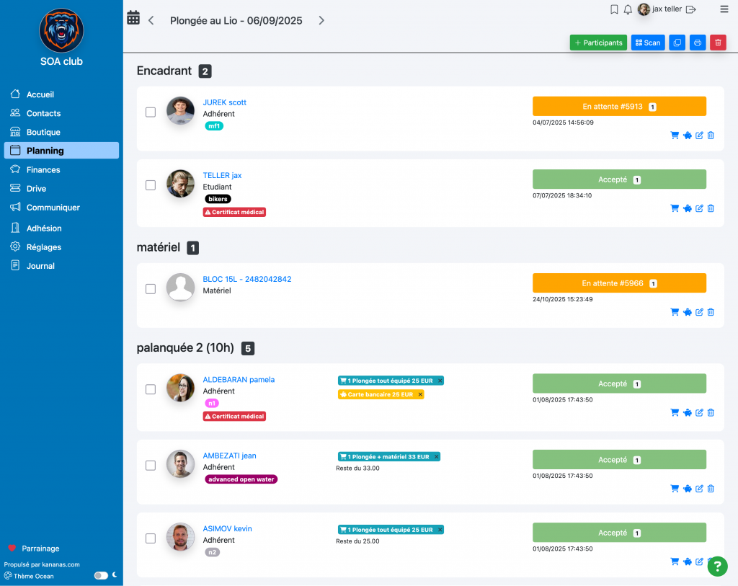Open Finances in the sidebar
Image resolution: width=738 pixels, height=586 pixels.
(43, 169)
